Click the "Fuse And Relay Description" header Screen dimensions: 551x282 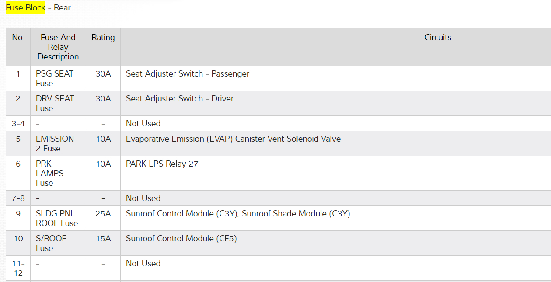coord(58,47)
